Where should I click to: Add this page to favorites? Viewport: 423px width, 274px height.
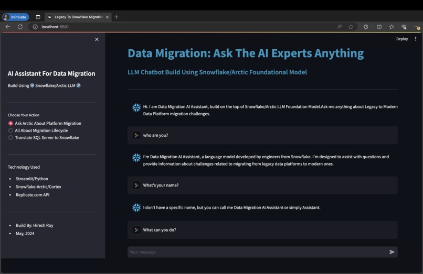(351, 27)
